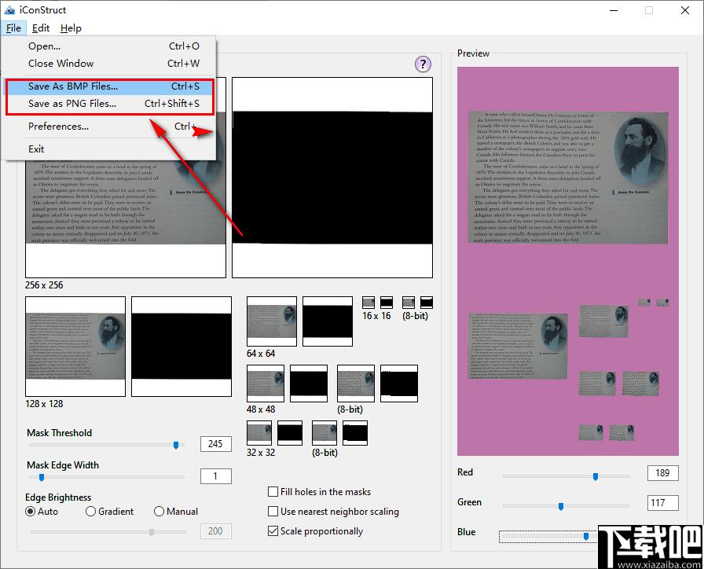
Task: Open the Edit menu
Action: (41, 28)
